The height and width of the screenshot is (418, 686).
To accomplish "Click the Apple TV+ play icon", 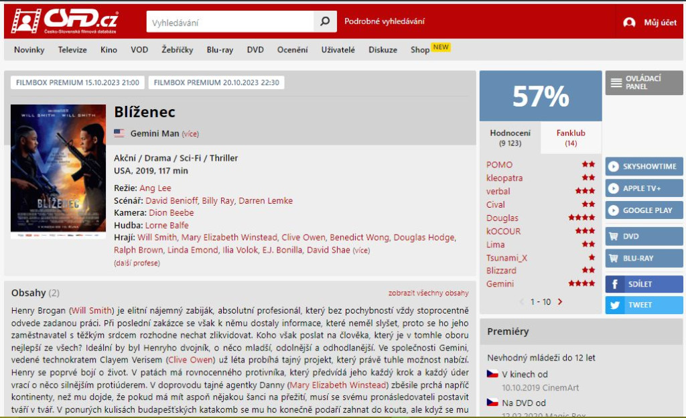I will [614, 188].
